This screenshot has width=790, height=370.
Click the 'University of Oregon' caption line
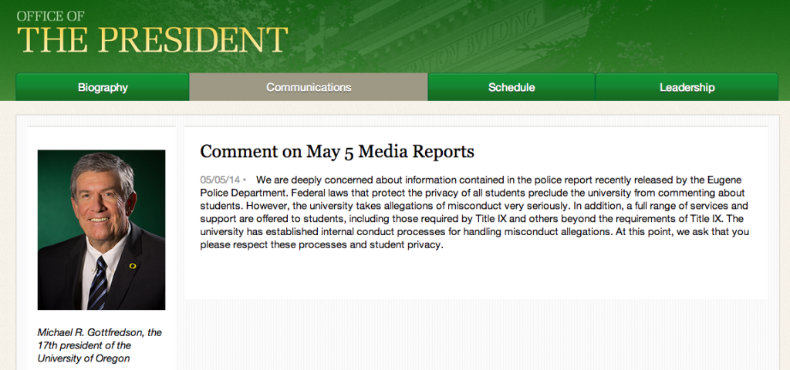click(x=83, y=358)
